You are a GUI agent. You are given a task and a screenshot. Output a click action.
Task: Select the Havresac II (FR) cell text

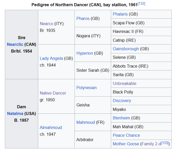(128, 32)
